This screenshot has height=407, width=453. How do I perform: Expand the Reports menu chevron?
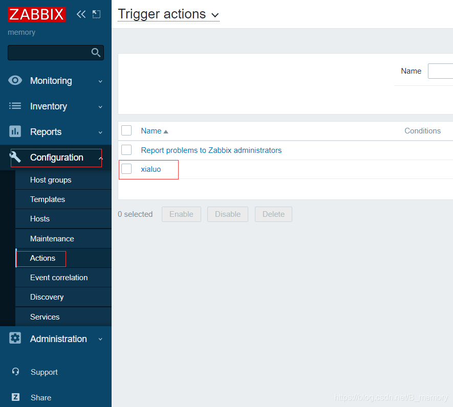[100, 132]
